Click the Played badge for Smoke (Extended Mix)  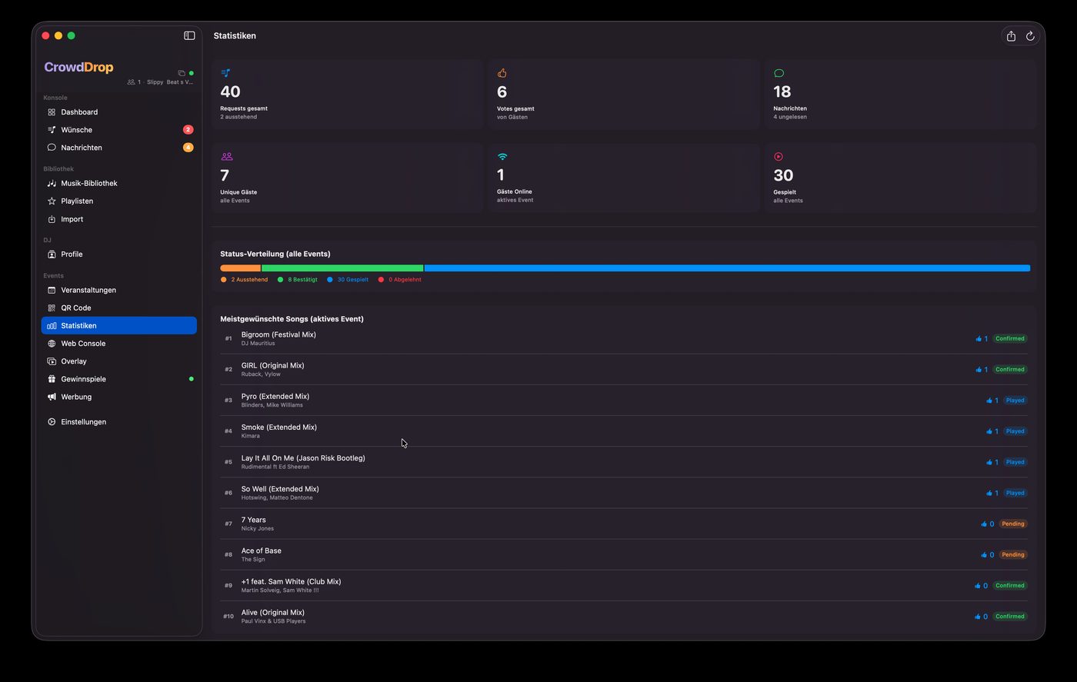(1015, 431)
